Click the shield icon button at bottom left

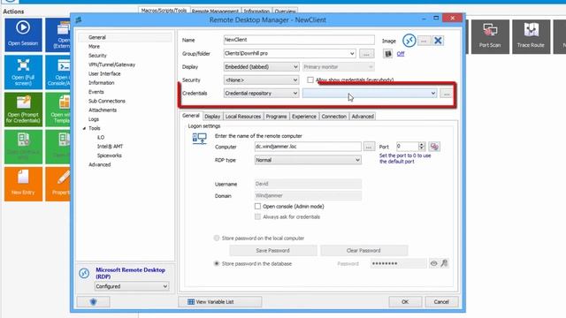coord(93,302)
